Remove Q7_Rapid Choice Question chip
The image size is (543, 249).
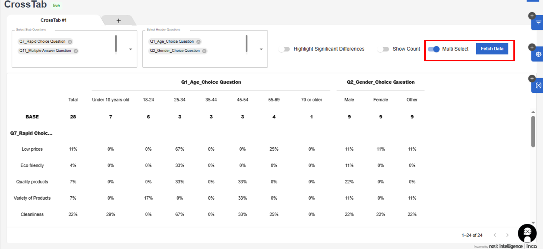(x=70, y=42)
